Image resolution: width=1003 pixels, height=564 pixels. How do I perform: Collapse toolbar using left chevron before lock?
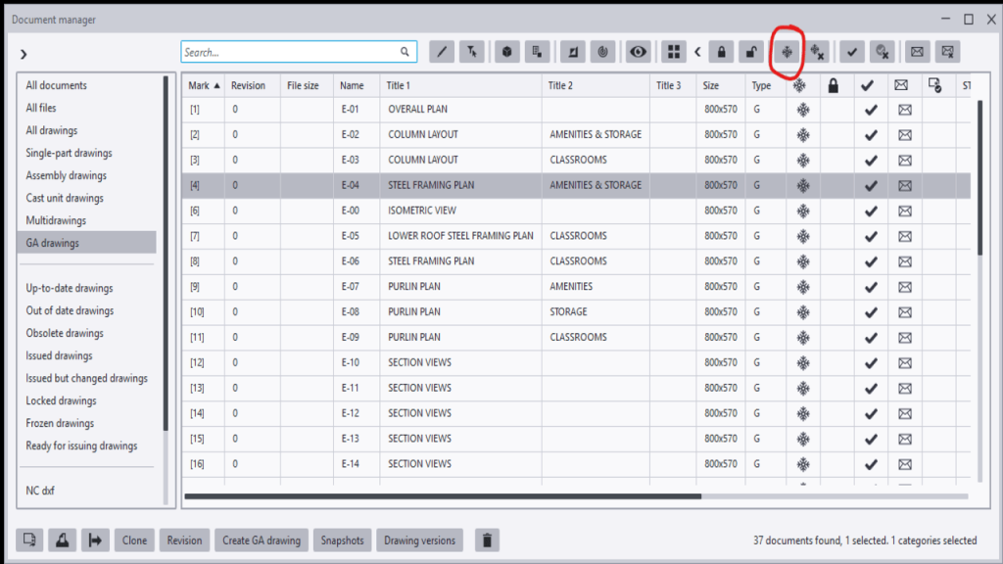(697, 52)
